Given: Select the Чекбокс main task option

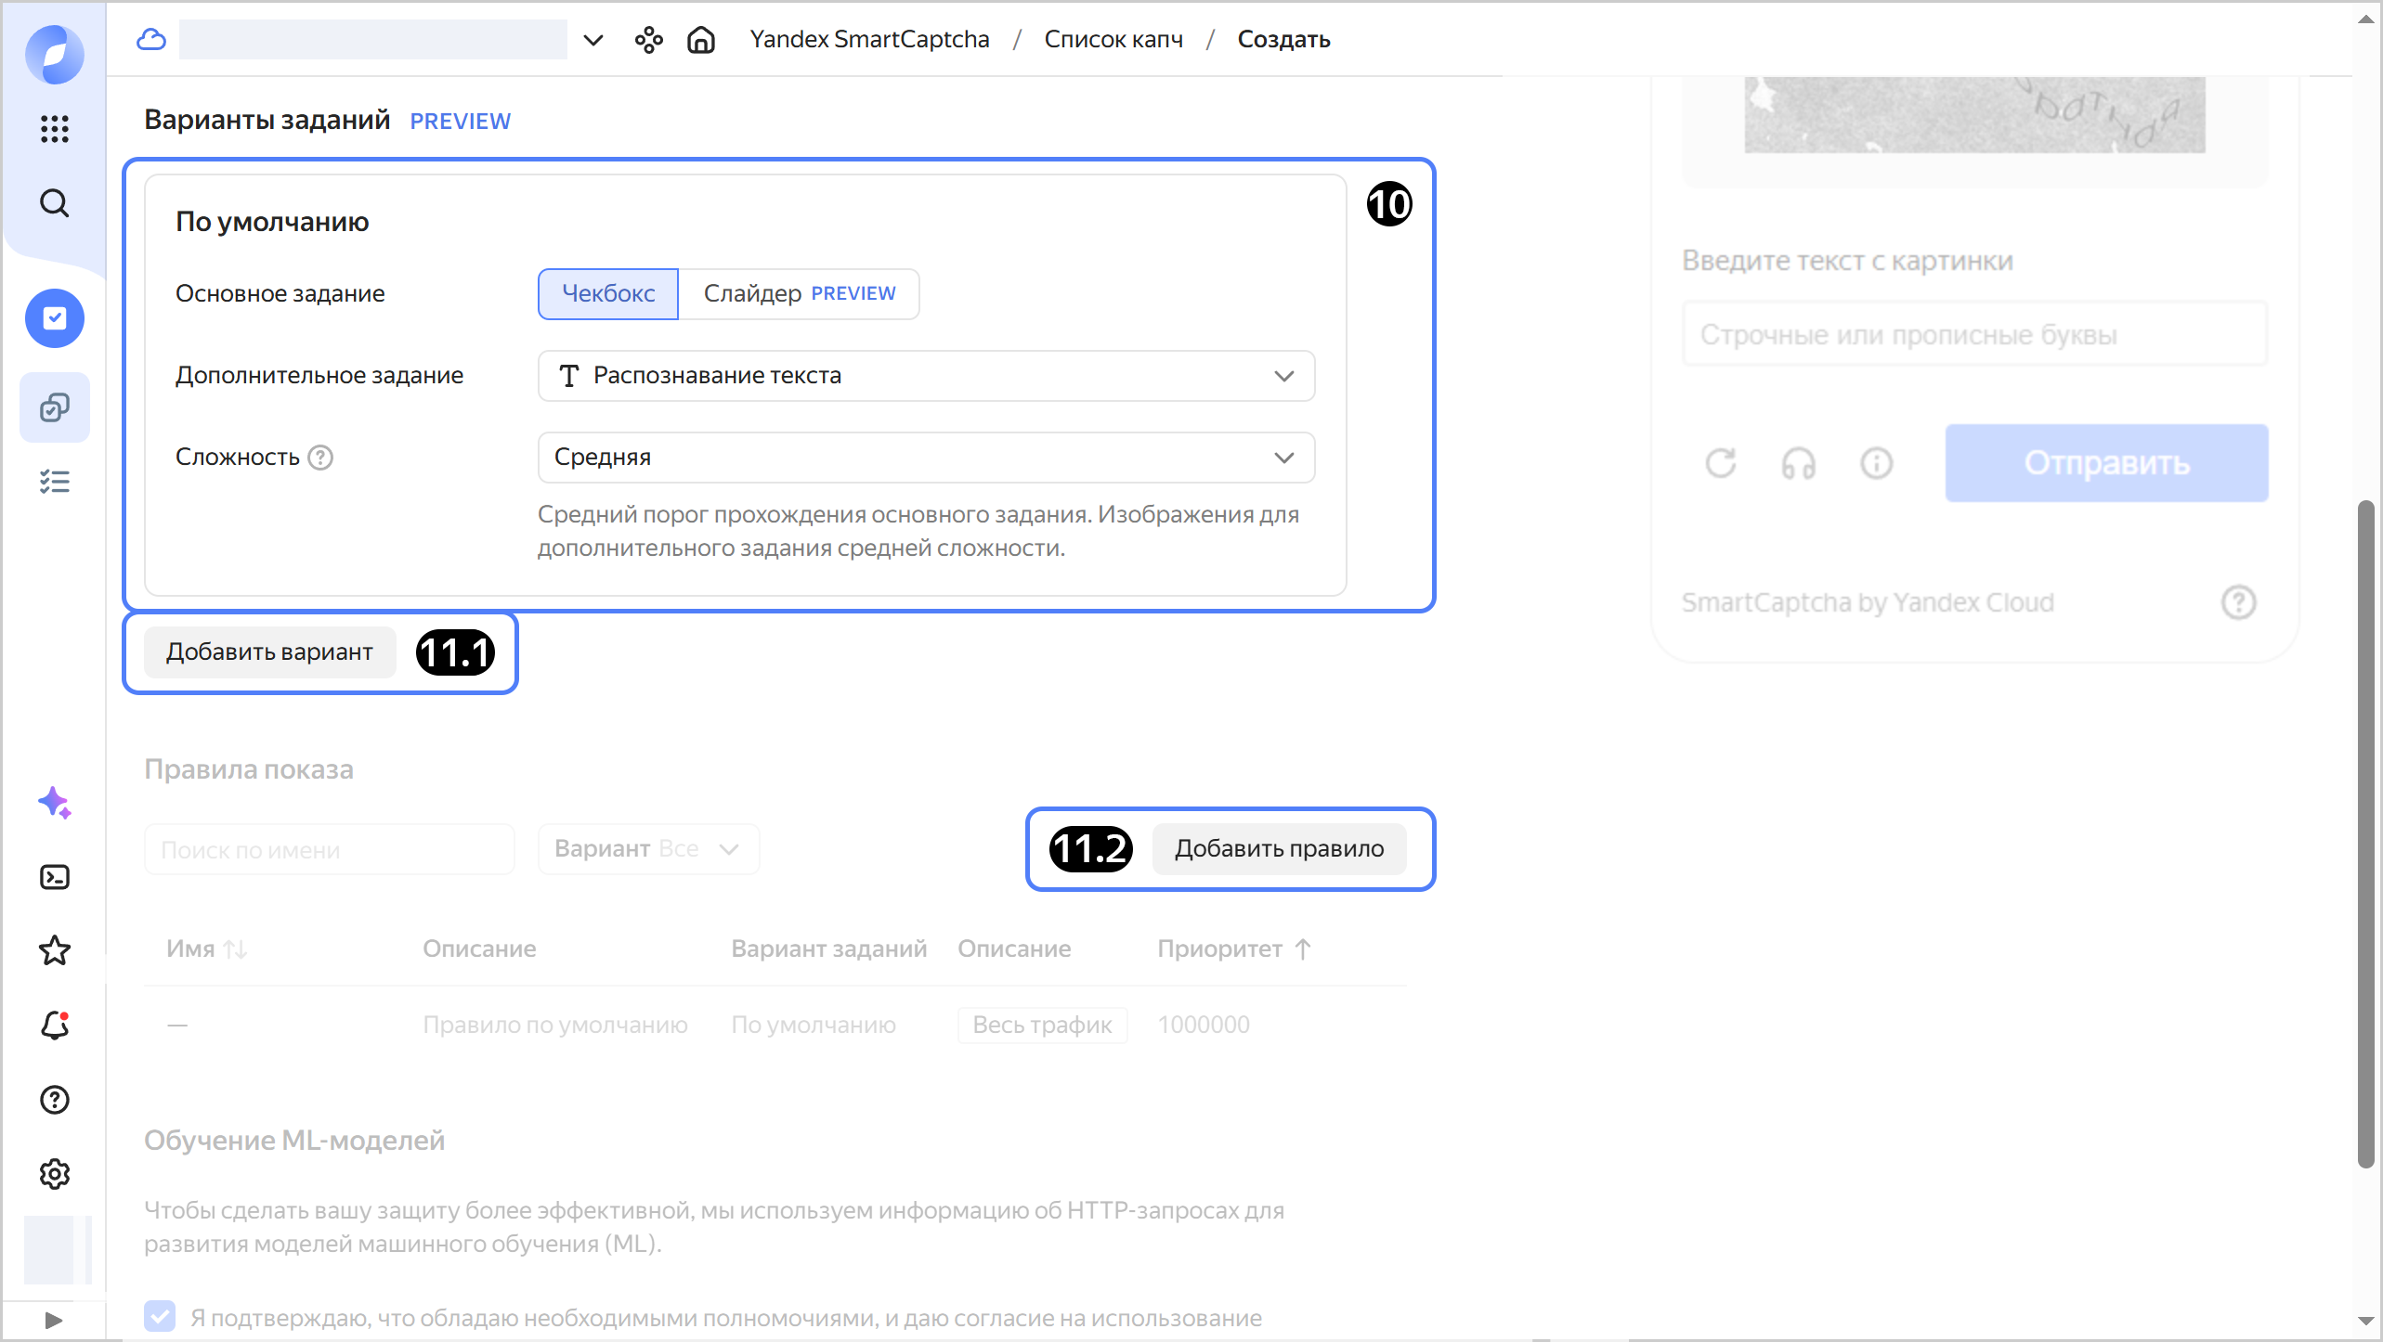Looking at the screenshot, I should (x=608, y=293).
